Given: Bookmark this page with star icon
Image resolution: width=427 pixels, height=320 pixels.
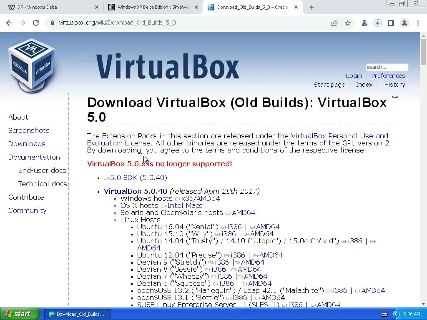Looking at the screenshot, I should [x=348, y=23].
